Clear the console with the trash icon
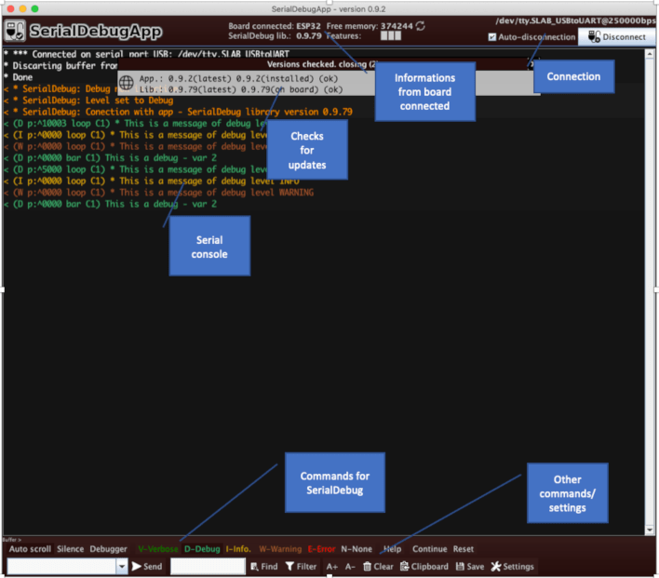Screen dimensions: 659x578 coord(378,566)
